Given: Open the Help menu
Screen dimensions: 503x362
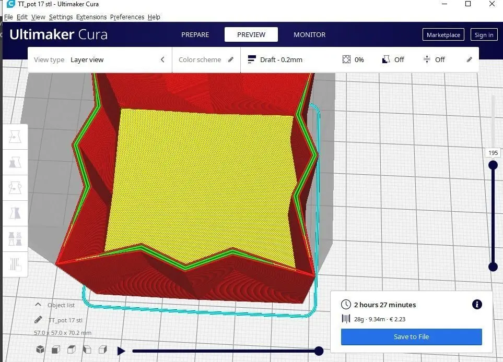Looking at the screenshot, I should 154,17.
